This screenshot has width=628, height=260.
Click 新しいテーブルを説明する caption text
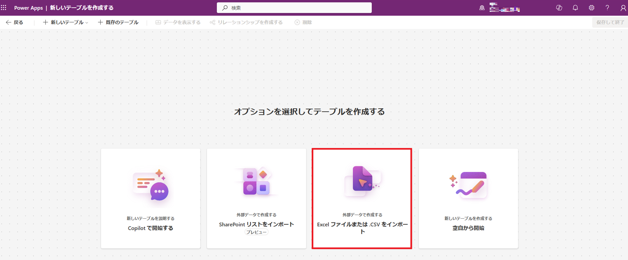tap(151, 218)
